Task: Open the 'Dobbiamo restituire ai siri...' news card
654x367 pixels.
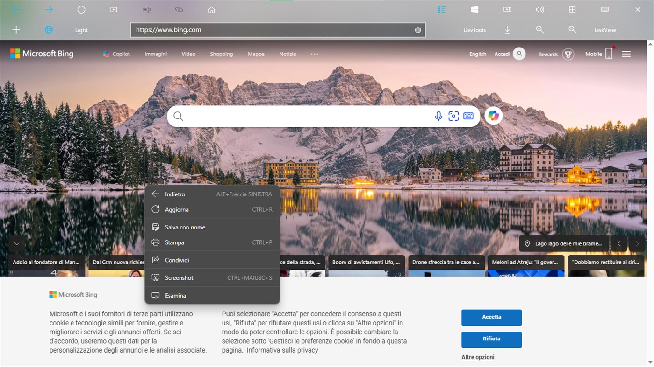Action: tap(606, 265)
